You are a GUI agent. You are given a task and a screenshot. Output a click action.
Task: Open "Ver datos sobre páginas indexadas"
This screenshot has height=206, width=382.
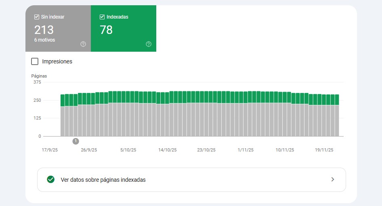pos(103,180)
